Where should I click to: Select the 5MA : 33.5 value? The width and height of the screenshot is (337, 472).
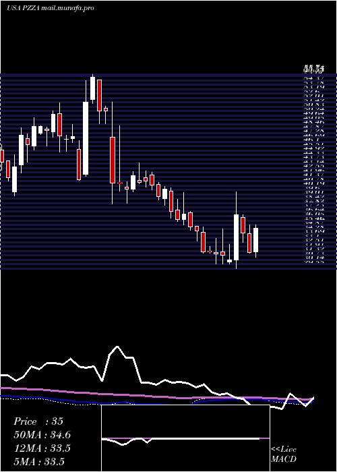click(x=38, y=462)
